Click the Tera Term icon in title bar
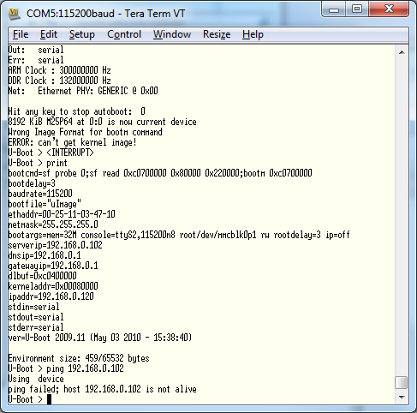Image resolution: width=417 pixels, height=413 pixels. 15,14
